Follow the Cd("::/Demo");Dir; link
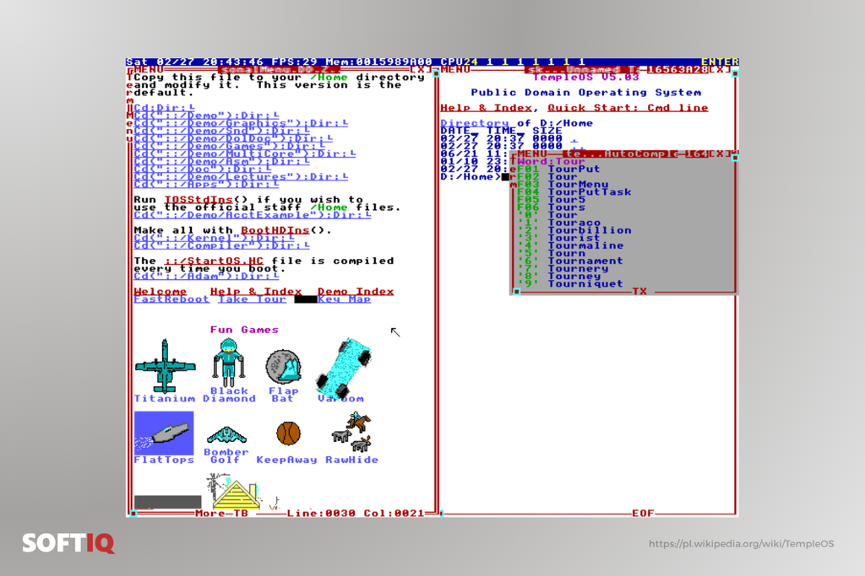This screenshot has height=576, width=865. pyautogui.click(x=206, y=116)
